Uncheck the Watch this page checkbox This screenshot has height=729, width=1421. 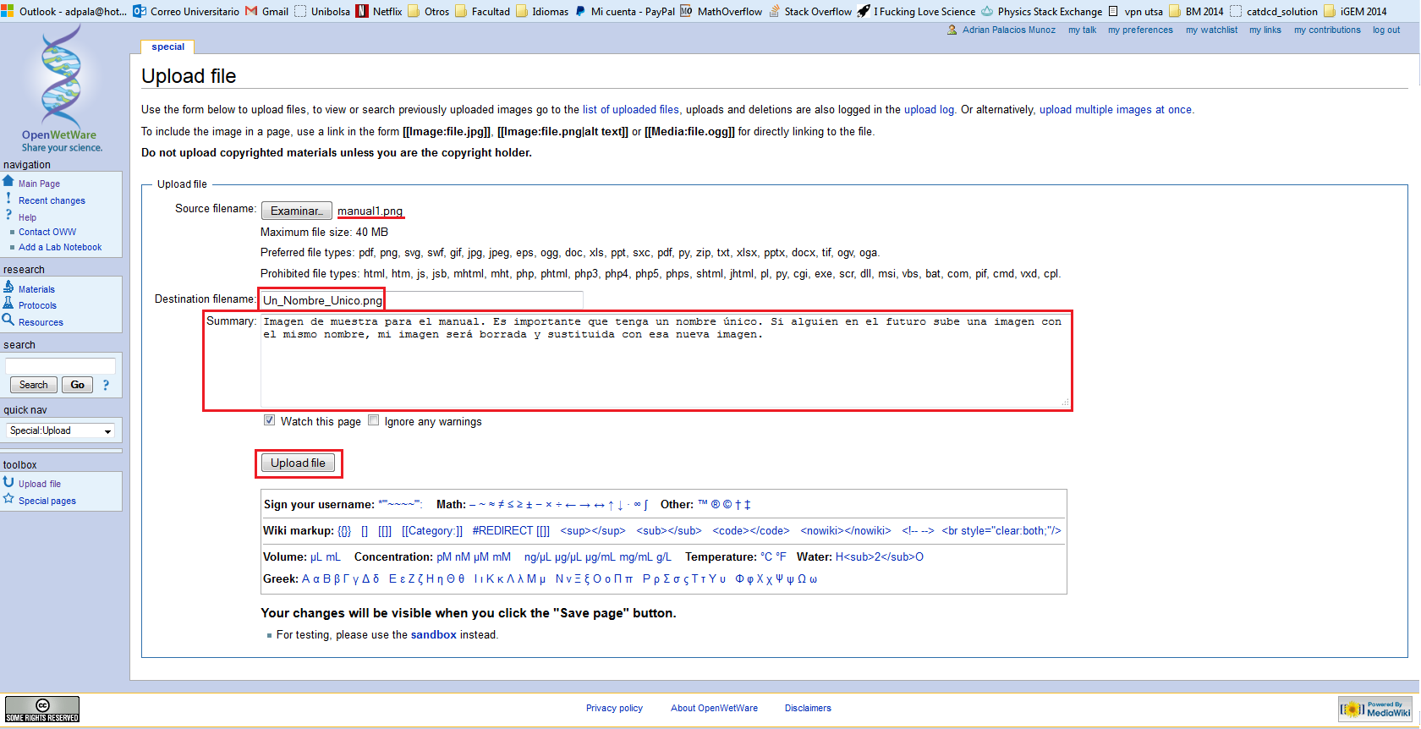click(x=269, y=420)
